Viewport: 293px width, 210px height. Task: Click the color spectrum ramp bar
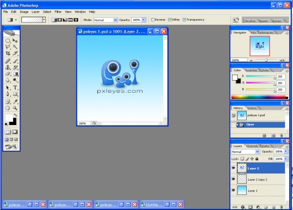[x=260, y=97]
